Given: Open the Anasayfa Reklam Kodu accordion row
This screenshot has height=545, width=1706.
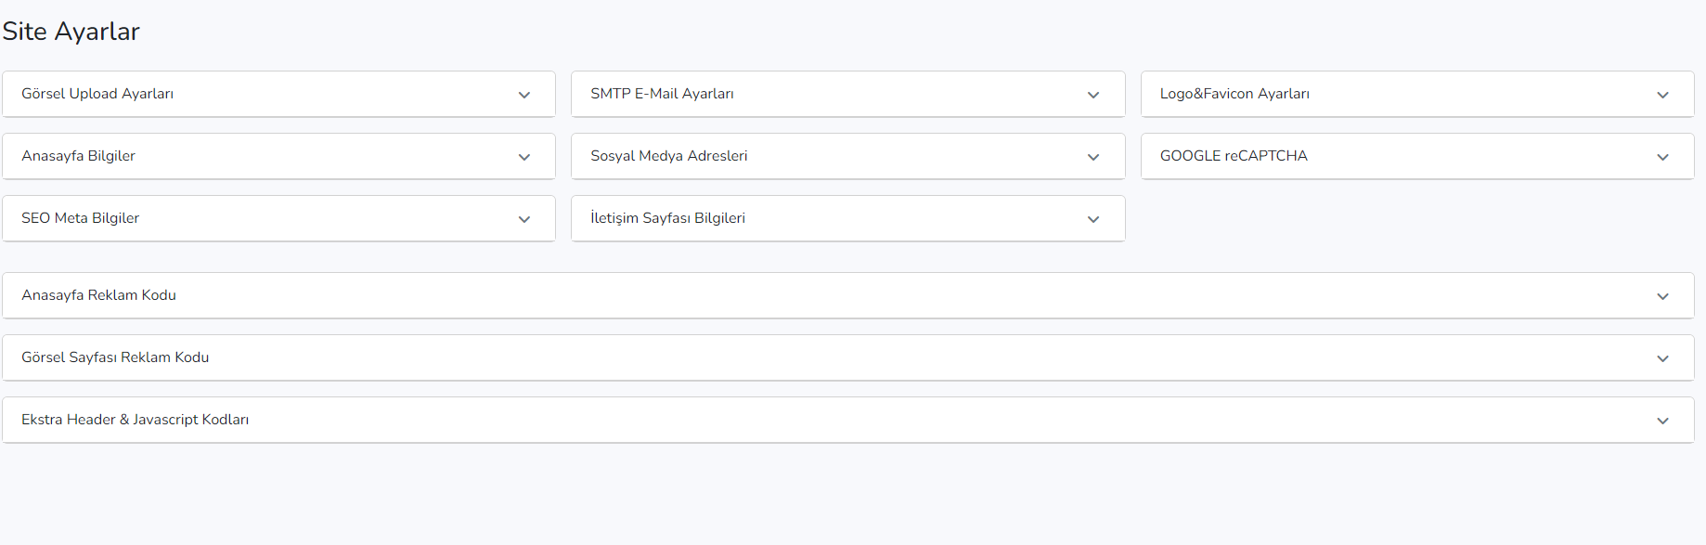Looking at the screenshot, I should point(848,295).
